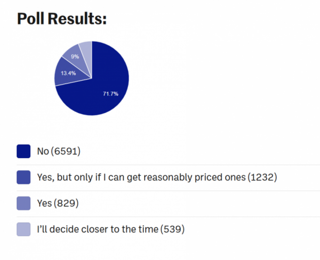Click the Yes (829) legend color square
The width and height of the screenshot is (320, 260).
point(24,203)
